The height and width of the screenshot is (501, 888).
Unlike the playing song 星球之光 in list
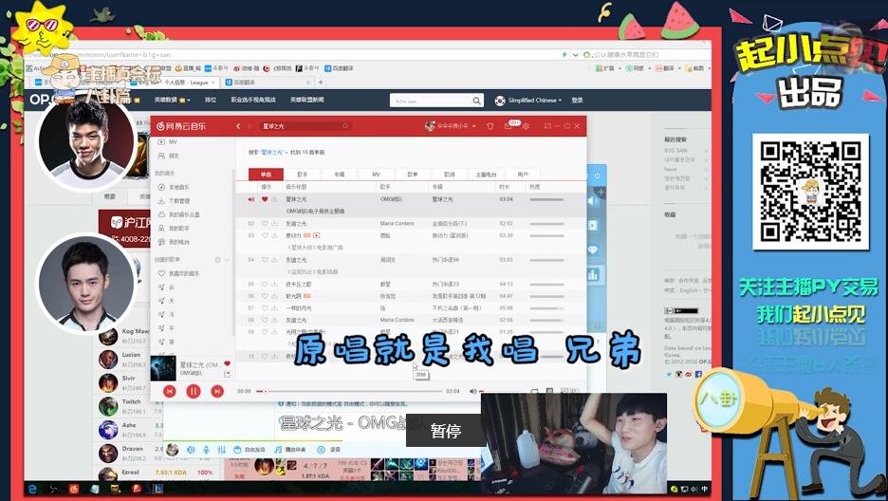[x=265, y=199]
